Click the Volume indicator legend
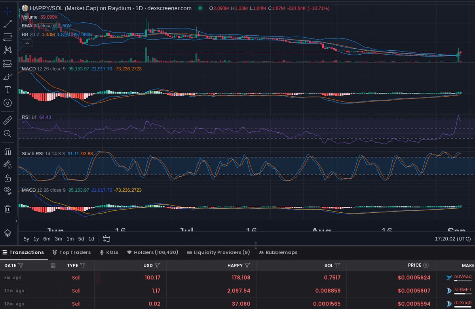The image size is (475, 309). click(x=40, y=17)
